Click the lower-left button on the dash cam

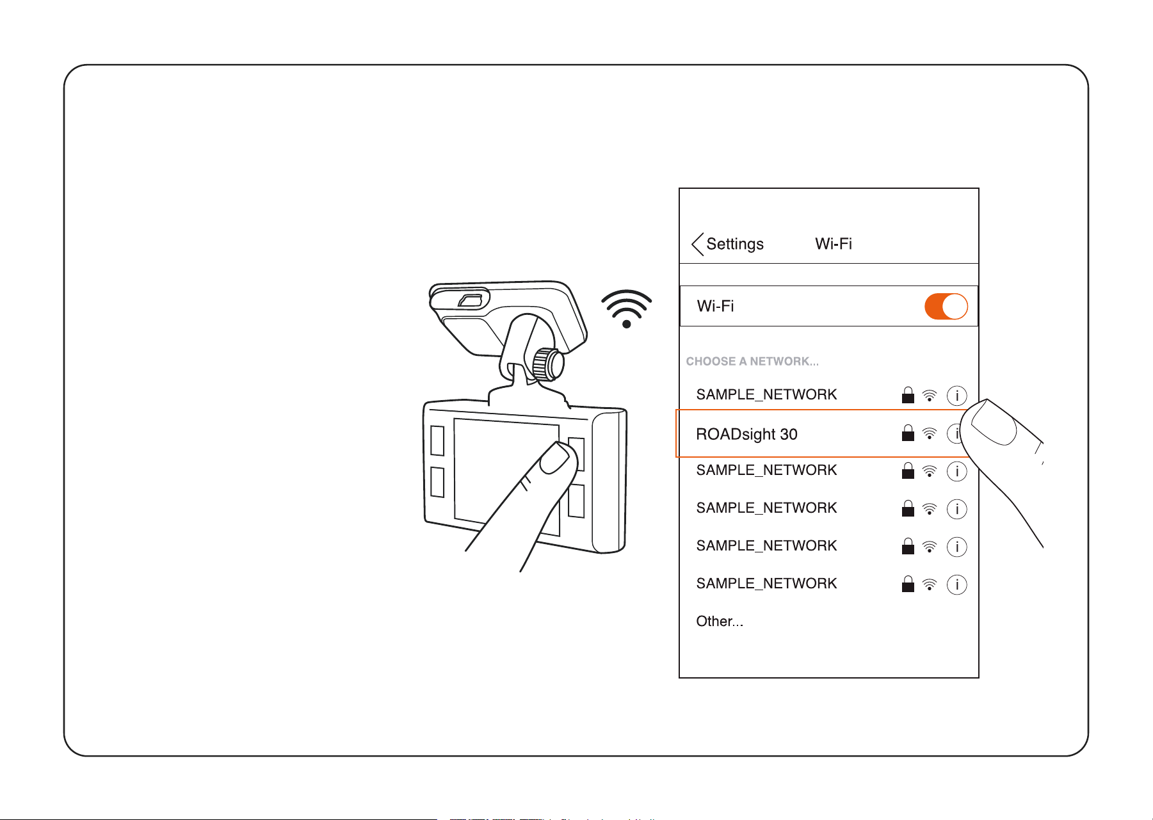[437, 482]
